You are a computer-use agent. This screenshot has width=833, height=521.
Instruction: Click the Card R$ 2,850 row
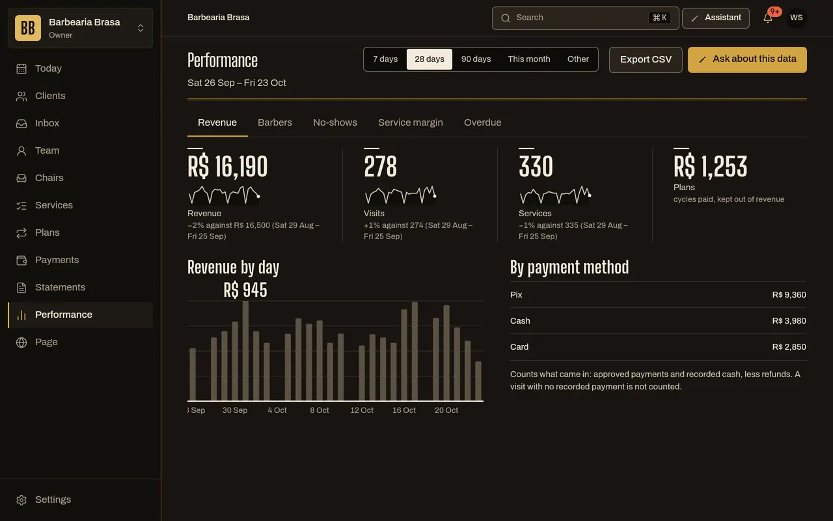658,347
